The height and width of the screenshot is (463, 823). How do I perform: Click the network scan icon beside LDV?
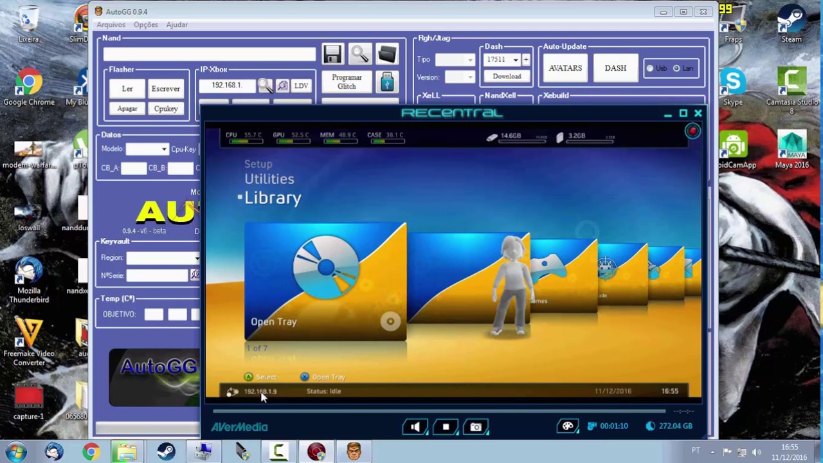[283, 86]
